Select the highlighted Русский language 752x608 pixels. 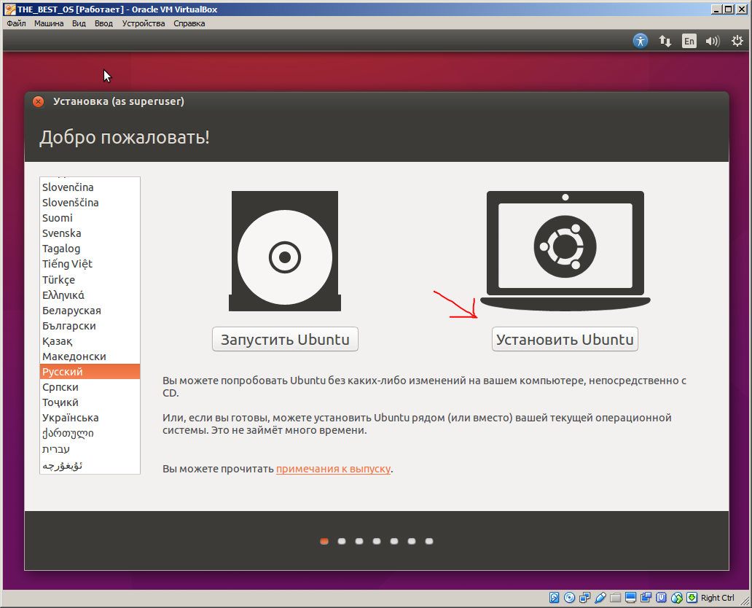(90, 371)
